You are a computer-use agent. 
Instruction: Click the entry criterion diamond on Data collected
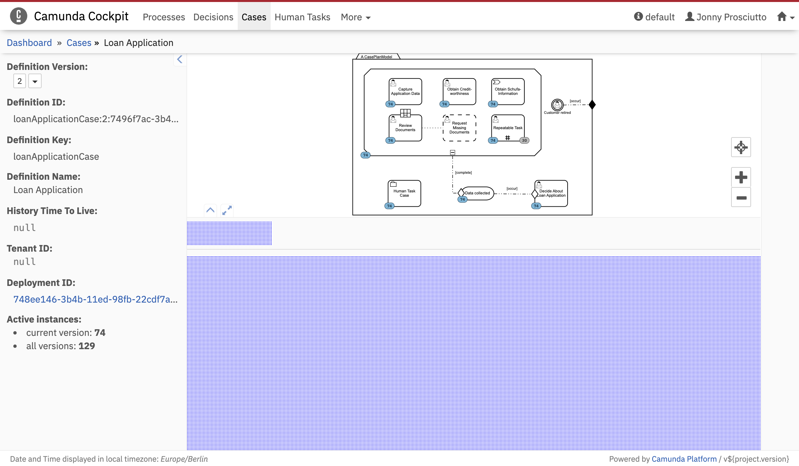click(461, 192)
